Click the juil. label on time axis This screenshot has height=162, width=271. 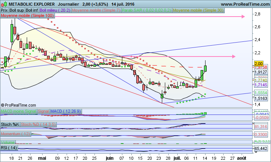(177, 158)
